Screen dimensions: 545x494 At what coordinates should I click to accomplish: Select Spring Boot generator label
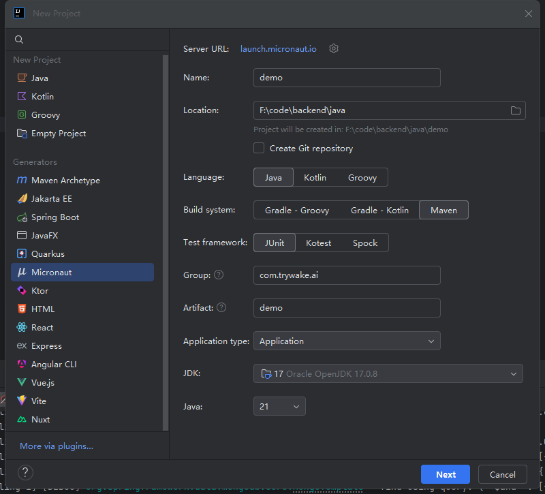(55, 217)
